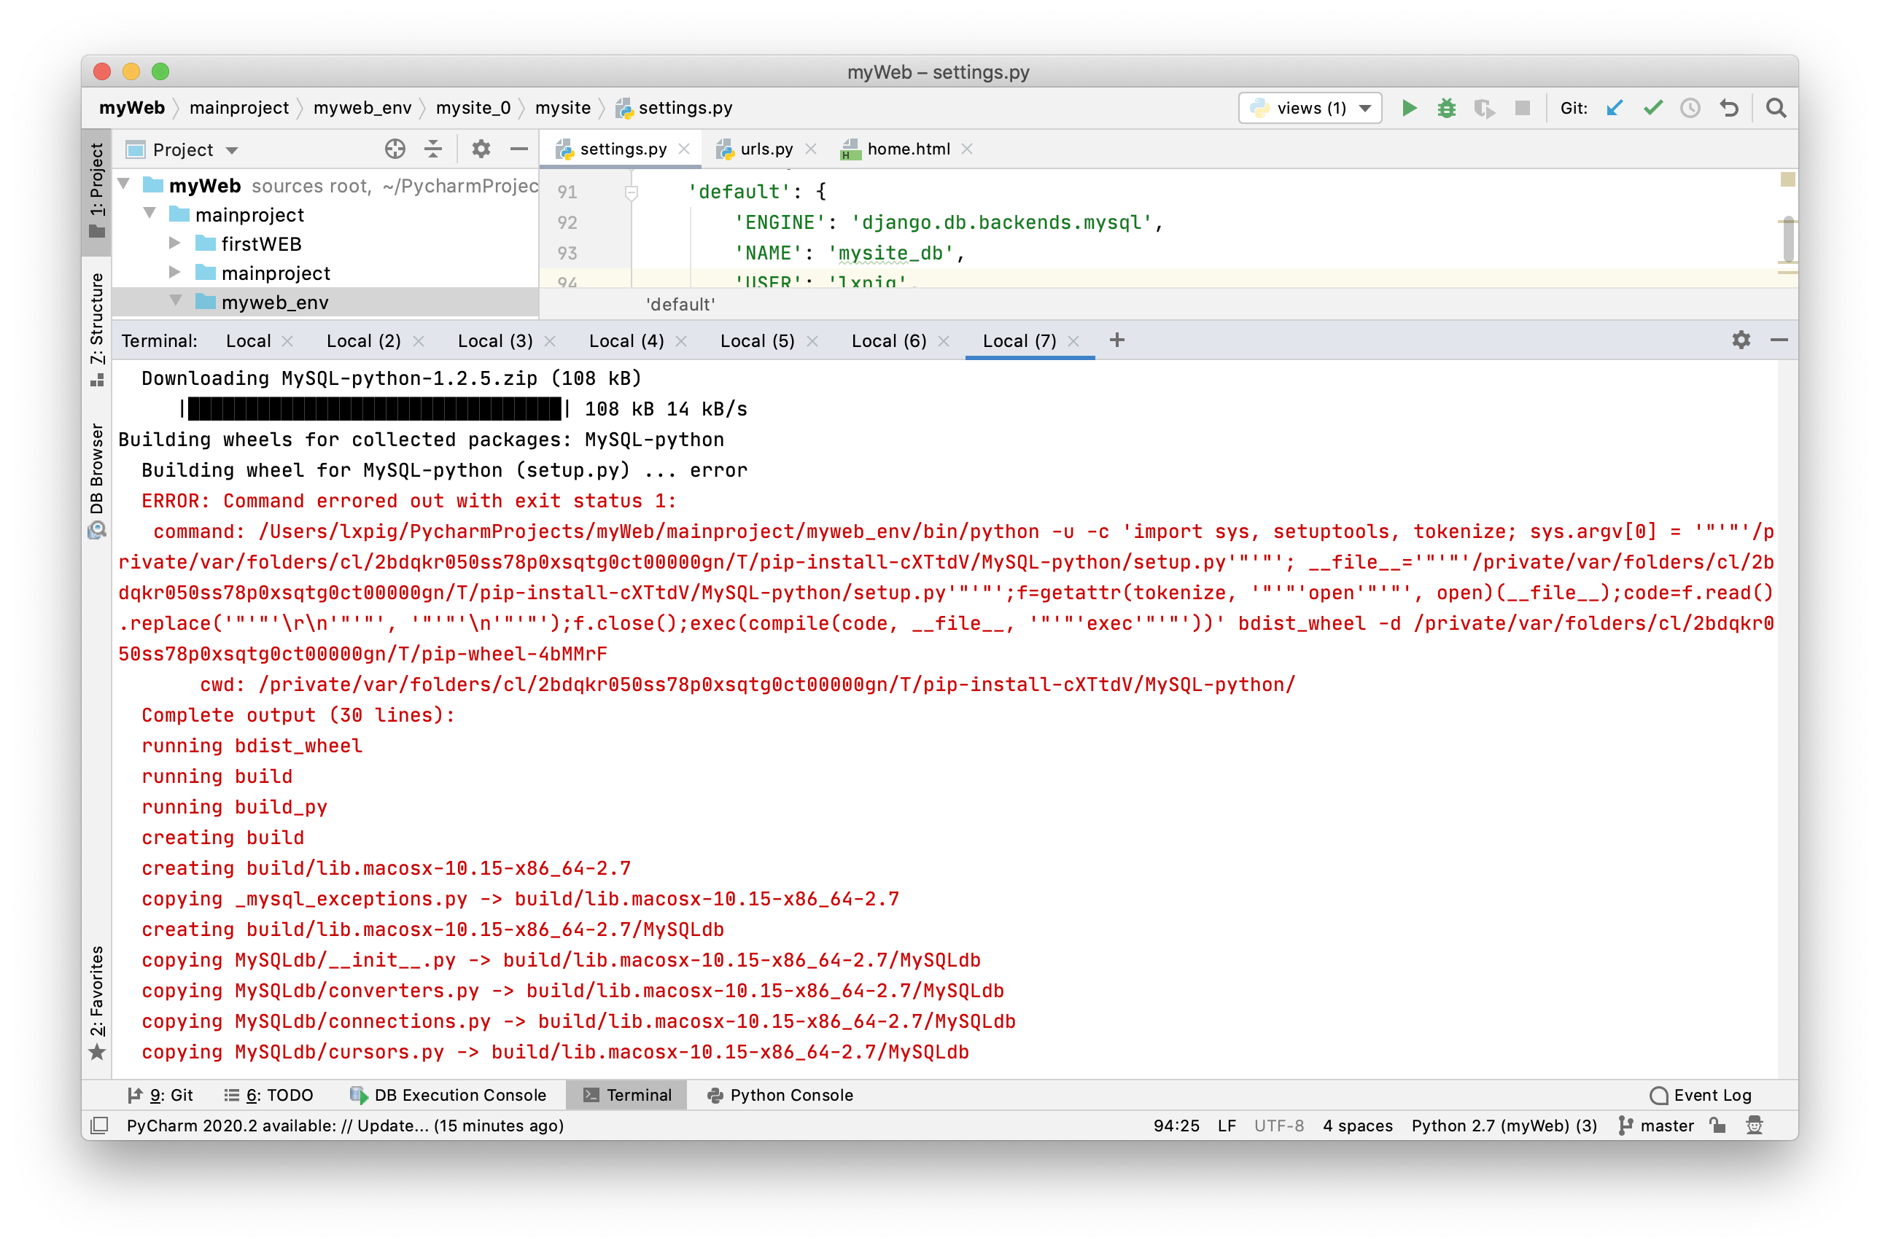Open Search Everywhere magnifier icon
The image size is (1880, 1248).
tap(1776, 108)
